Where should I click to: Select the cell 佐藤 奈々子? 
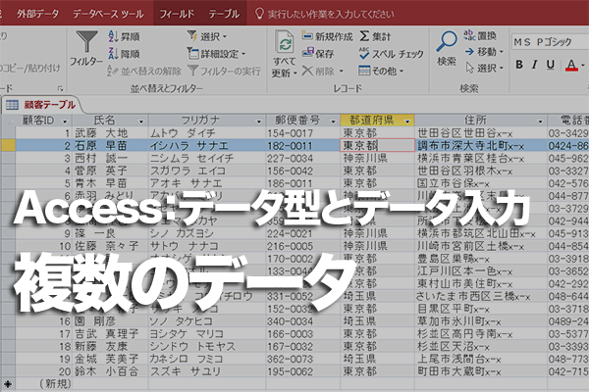point(110,246)
